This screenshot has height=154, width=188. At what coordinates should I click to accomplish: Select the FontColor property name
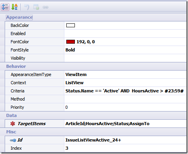click(20, 42)
